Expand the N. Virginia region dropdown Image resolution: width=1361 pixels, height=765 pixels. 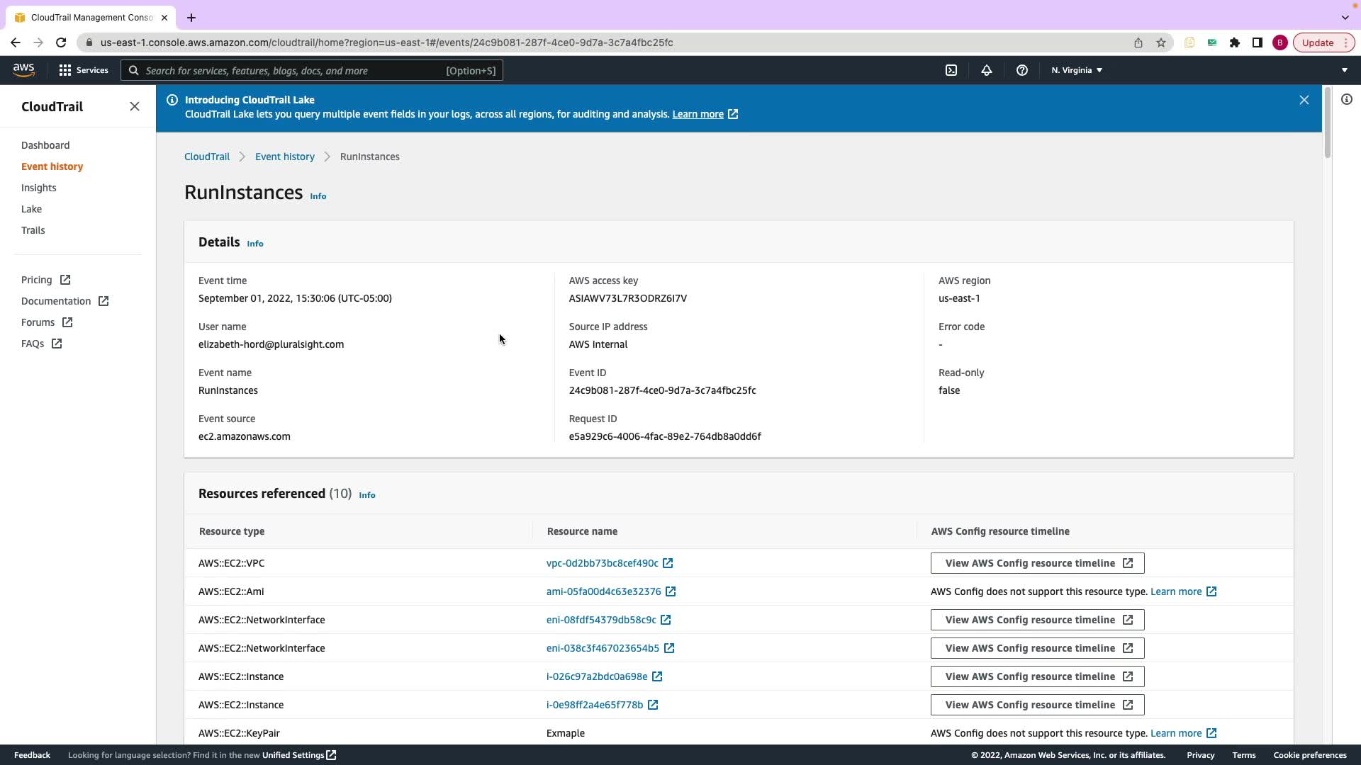click(1076, 70)
